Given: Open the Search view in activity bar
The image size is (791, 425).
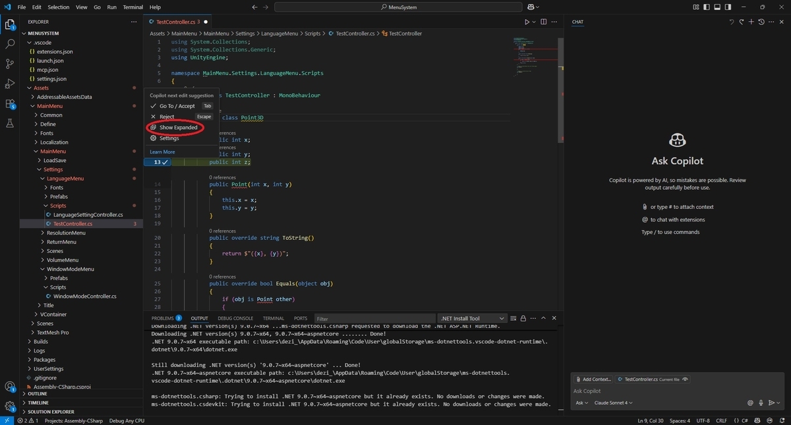Looking at the screenshot, I should [10, 44].
